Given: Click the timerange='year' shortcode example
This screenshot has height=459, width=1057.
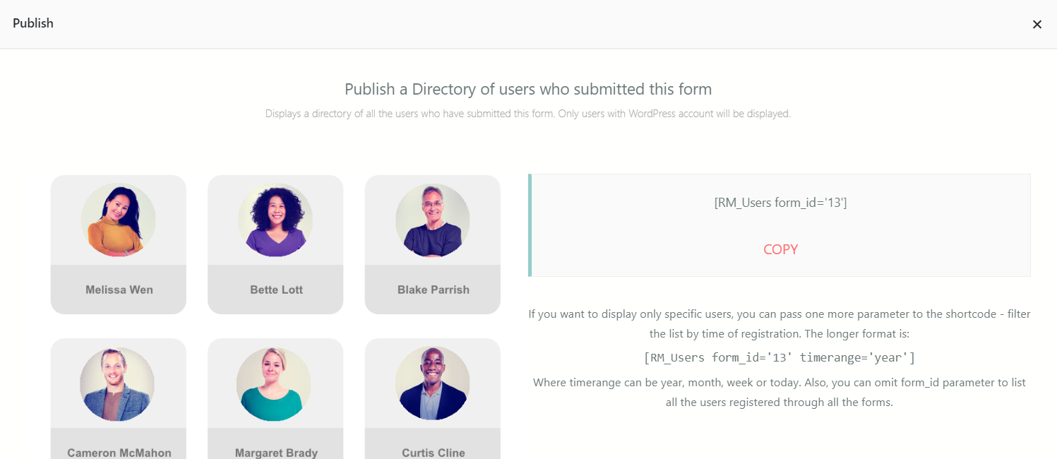Looking at the screenshot, I should 780,357.
